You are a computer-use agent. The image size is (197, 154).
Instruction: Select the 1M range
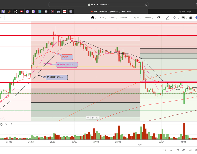pos(177,150)
